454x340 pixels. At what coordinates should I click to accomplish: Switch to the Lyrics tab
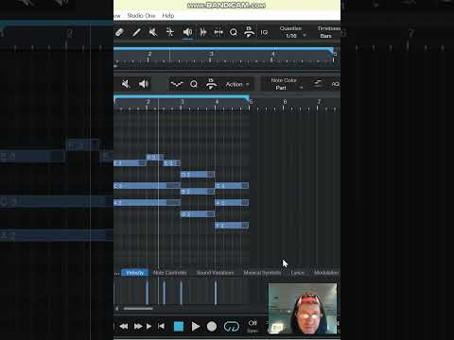pos(297,273)
